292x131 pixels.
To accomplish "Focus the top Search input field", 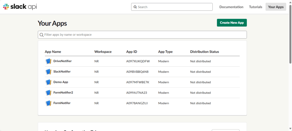I will coord(172,7).
